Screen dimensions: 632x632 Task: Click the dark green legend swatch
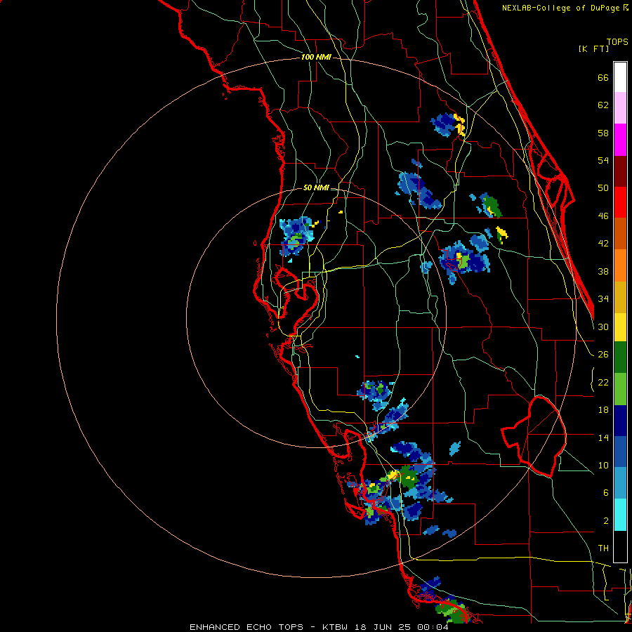[620, 357]
